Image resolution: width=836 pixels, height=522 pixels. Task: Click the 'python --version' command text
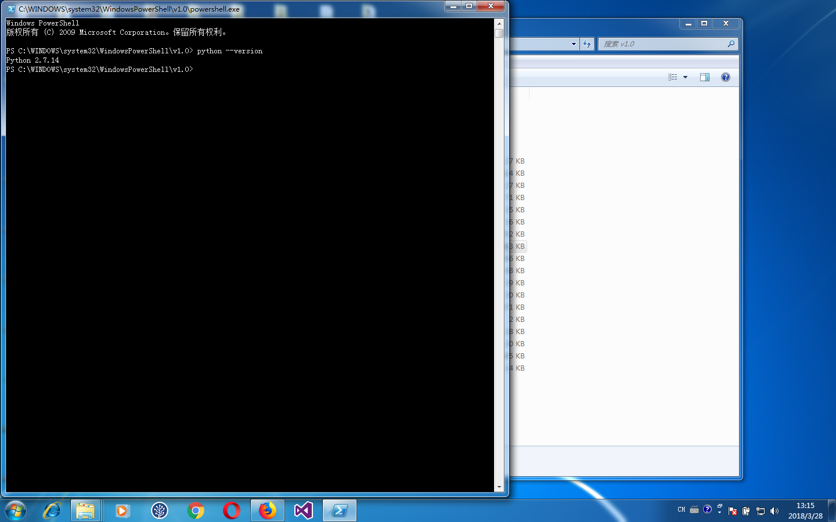pyautogui.click(x=230, y=51)
